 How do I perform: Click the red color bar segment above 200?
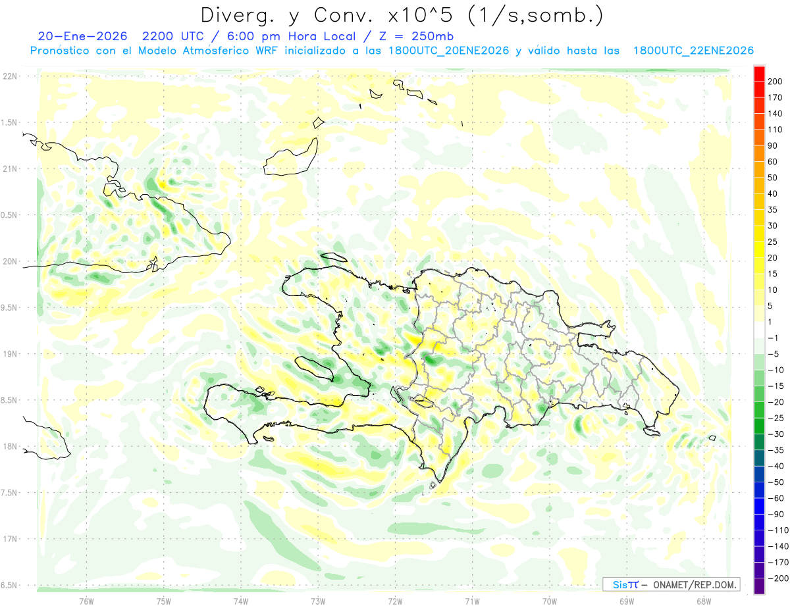pyautogui.click(x=759, y=73)
